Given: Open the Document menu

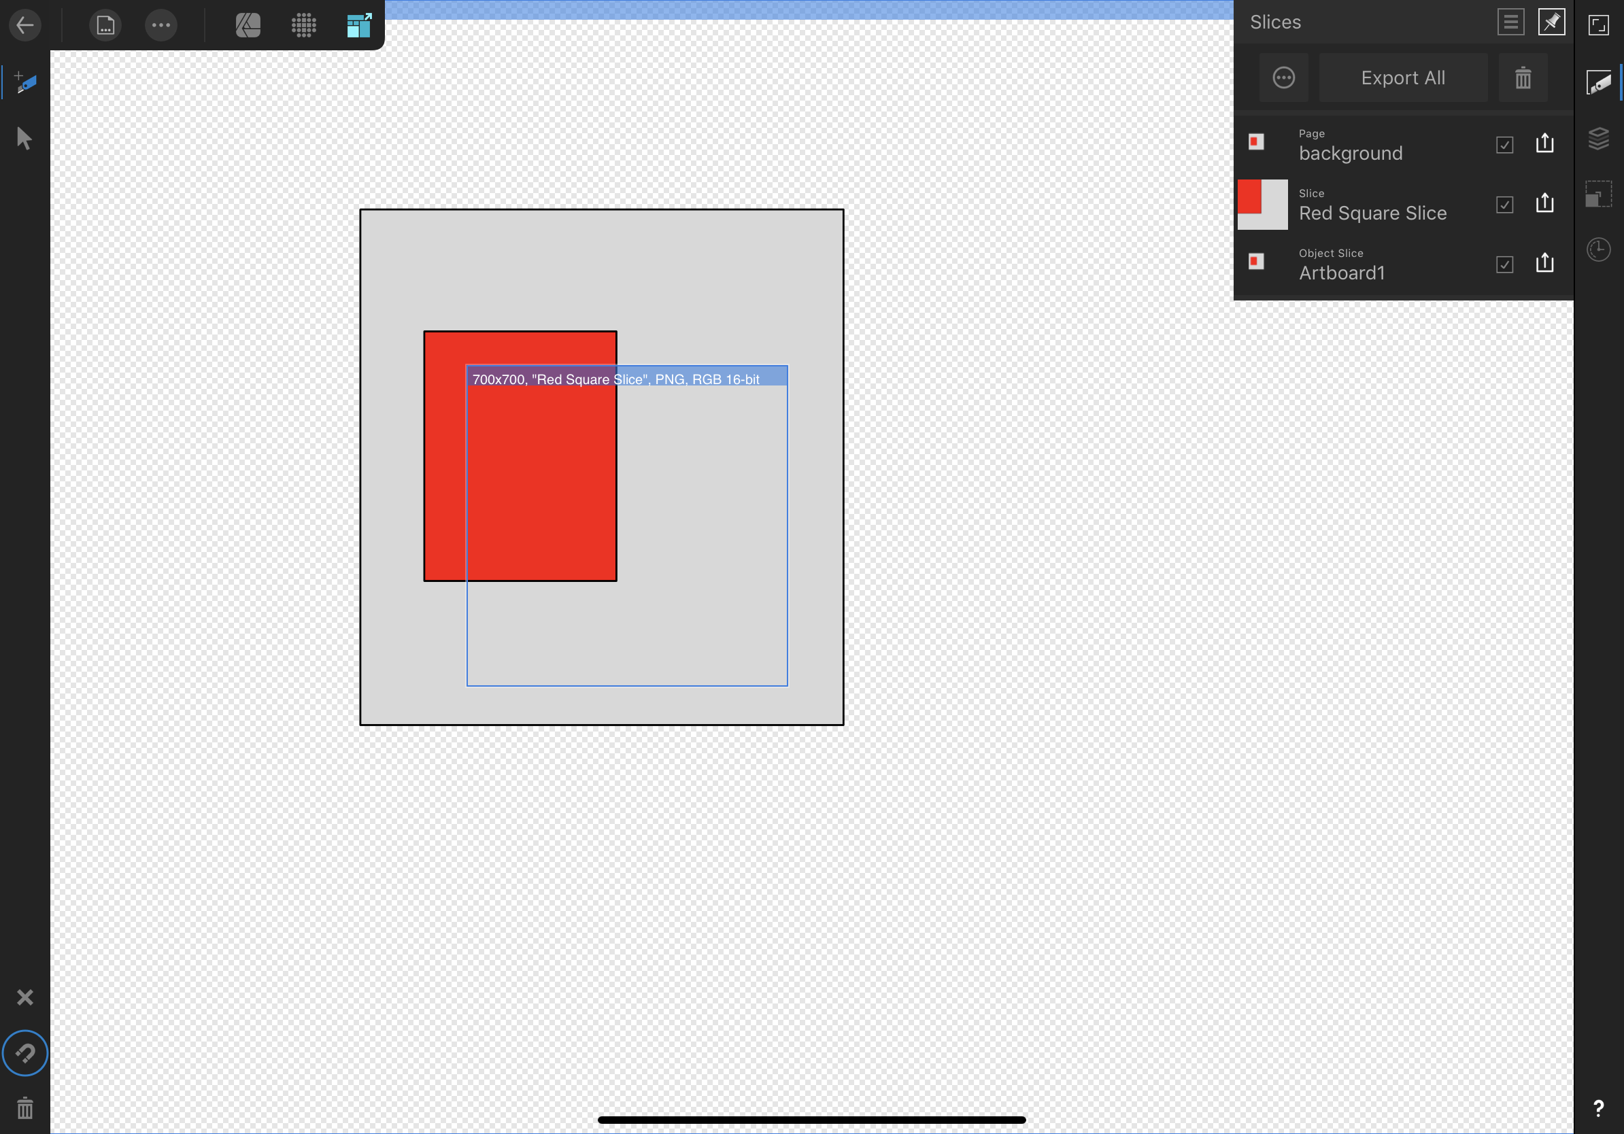Looking at the screenshot, I should [105, 25].
